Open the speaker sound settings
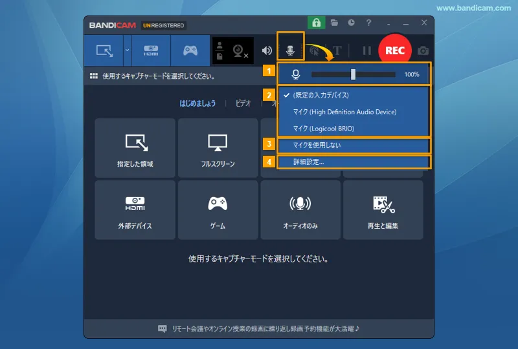 pyautogui.click(x=267, y=50)
